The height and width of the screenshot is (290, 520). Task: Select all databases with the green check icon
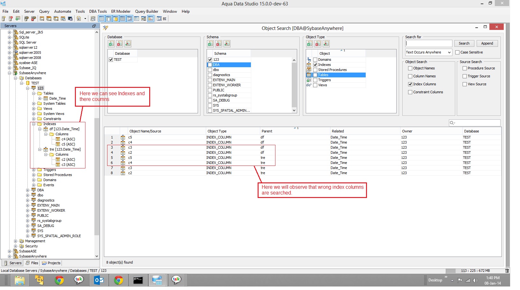(x=112, y=44)
